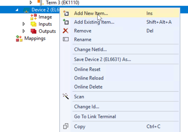Click the Rename text-box icon
The width and height of the screenshot is (188, 132).
[x=66, y=39]
